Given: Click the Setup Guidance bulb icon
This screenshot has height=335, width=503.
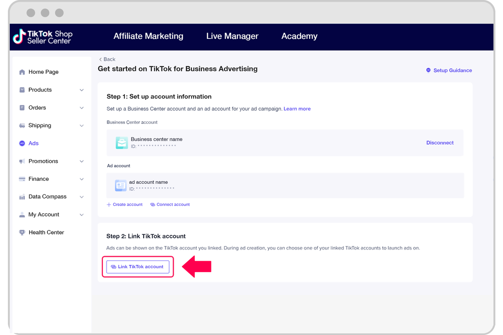Looking at the screenshot, I should pos(428,70).
